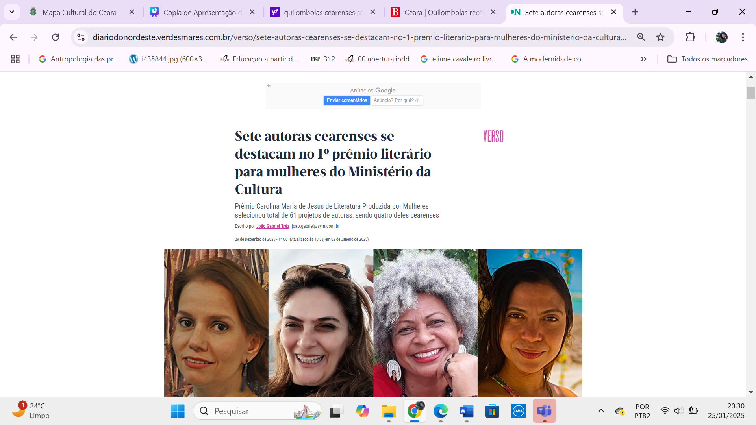Open Microsoft Teams from the taskbar
Screen dimensions: 756x425
pyautogui.click(x=544, y=411)
